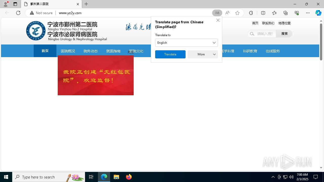
Task: Open the notification center icon
Action: tap(316, 177)
